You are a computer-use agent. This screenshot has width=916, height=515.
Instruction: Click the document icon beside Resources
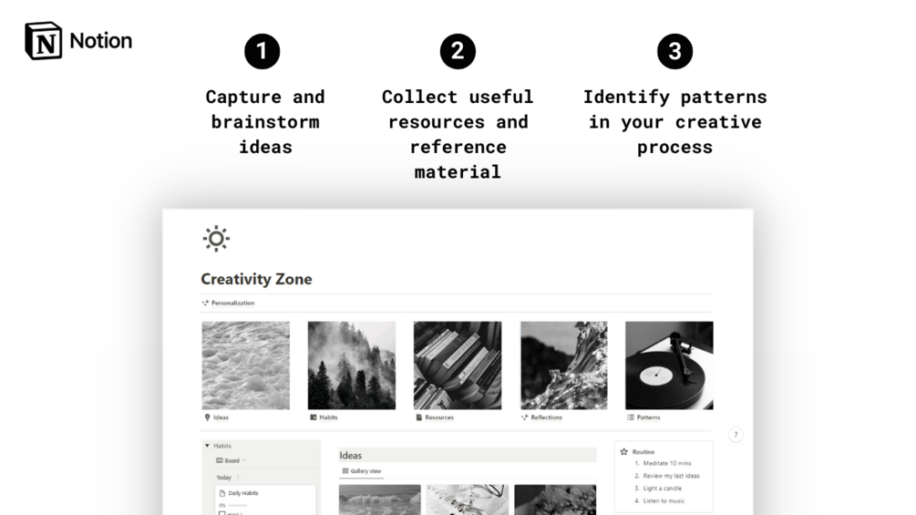(x=419, y=417)
